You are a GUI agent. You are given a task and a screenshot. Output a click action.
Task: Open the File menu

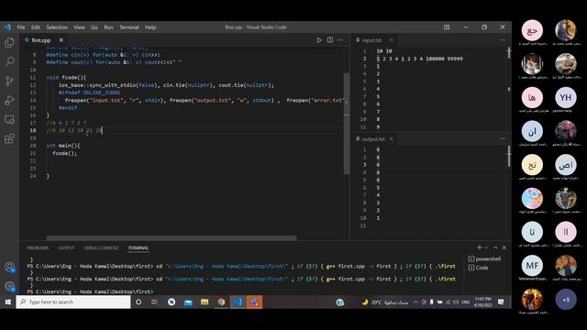(21, 27)
